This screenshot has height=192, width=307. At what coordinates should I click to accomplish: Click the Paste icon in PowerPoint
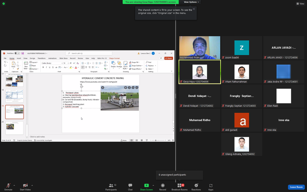(x=13, y=63)
